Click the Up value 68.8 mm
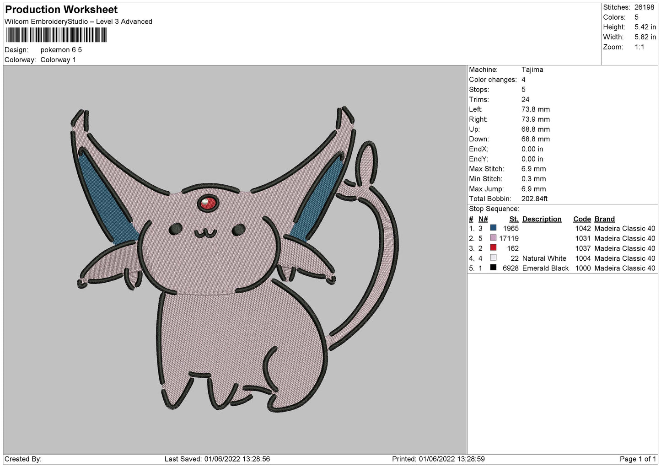661x467 pixels. point(535,129)
